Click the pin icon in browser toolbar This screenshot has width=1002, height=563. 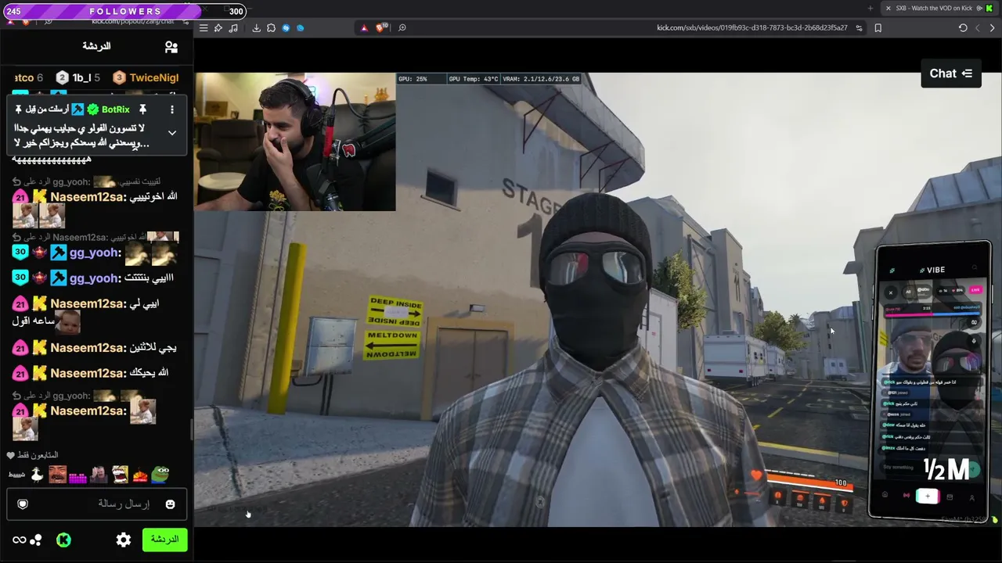click(218, 28)
